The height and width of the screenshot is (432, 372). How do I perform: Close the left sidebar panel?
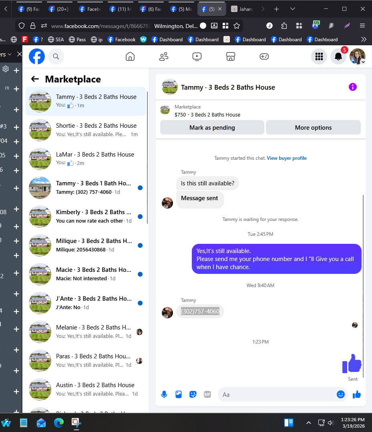19,54
